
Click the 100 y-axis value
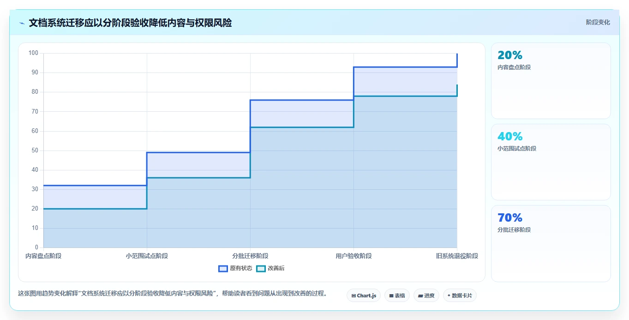33,53
